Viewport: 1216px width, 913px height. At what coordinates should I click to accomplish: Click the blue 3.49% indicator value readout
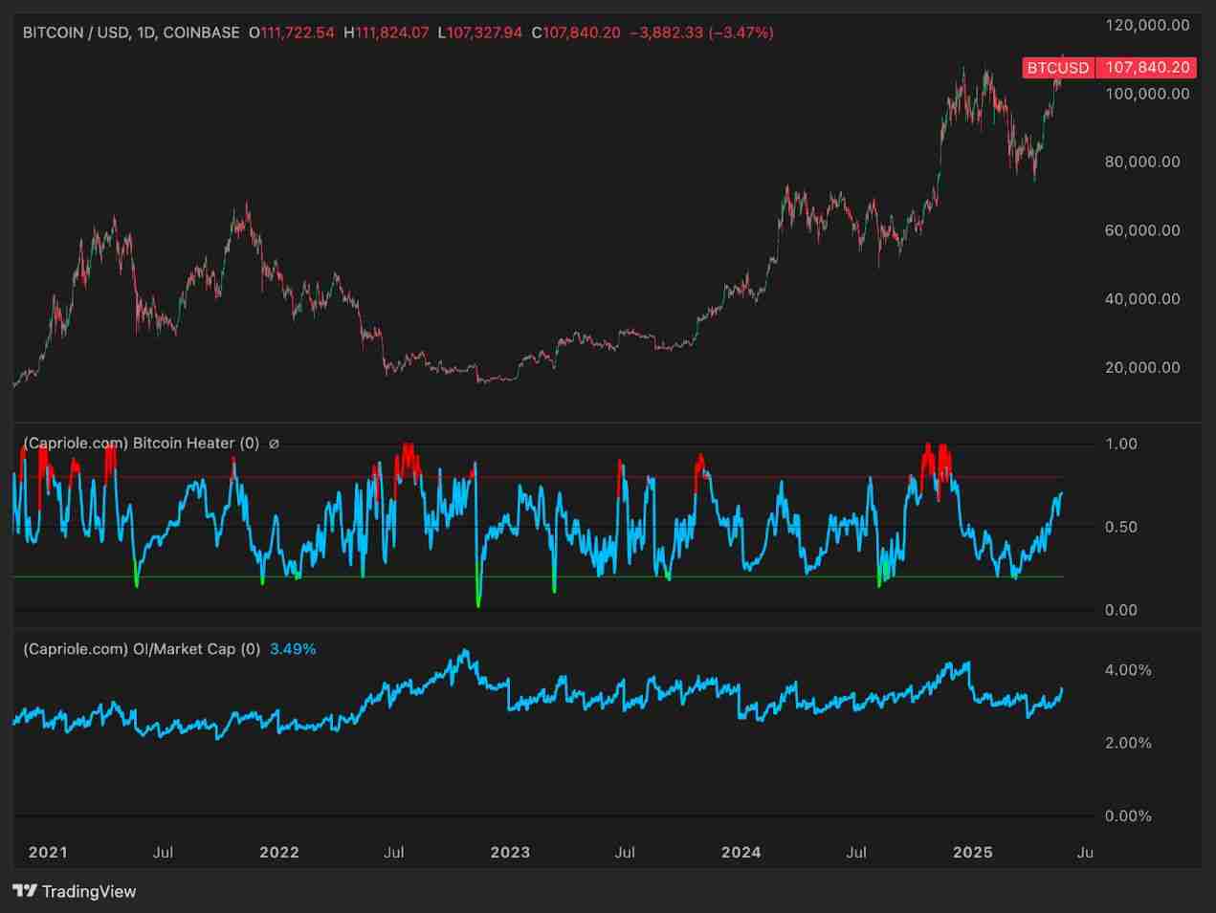tap(292, 648)
